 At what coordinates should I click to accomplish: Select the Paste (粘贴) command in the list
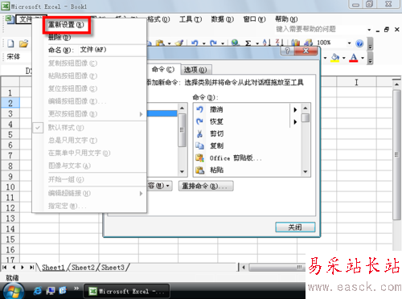click(x=216, y=170)
